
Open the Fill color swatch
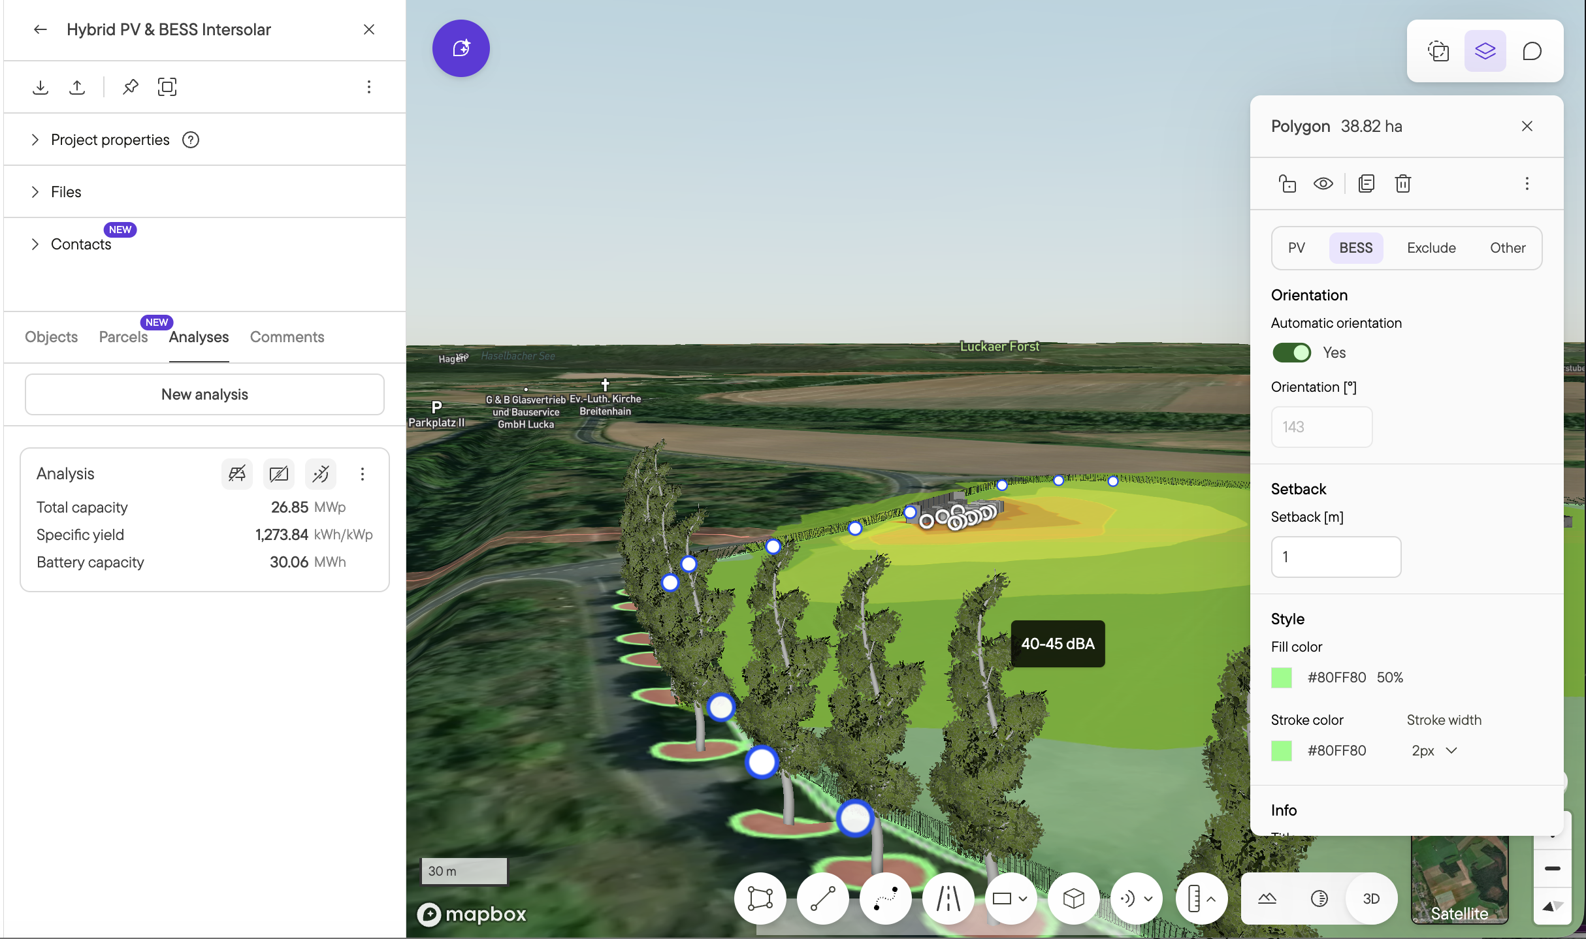coord(1282,678)
